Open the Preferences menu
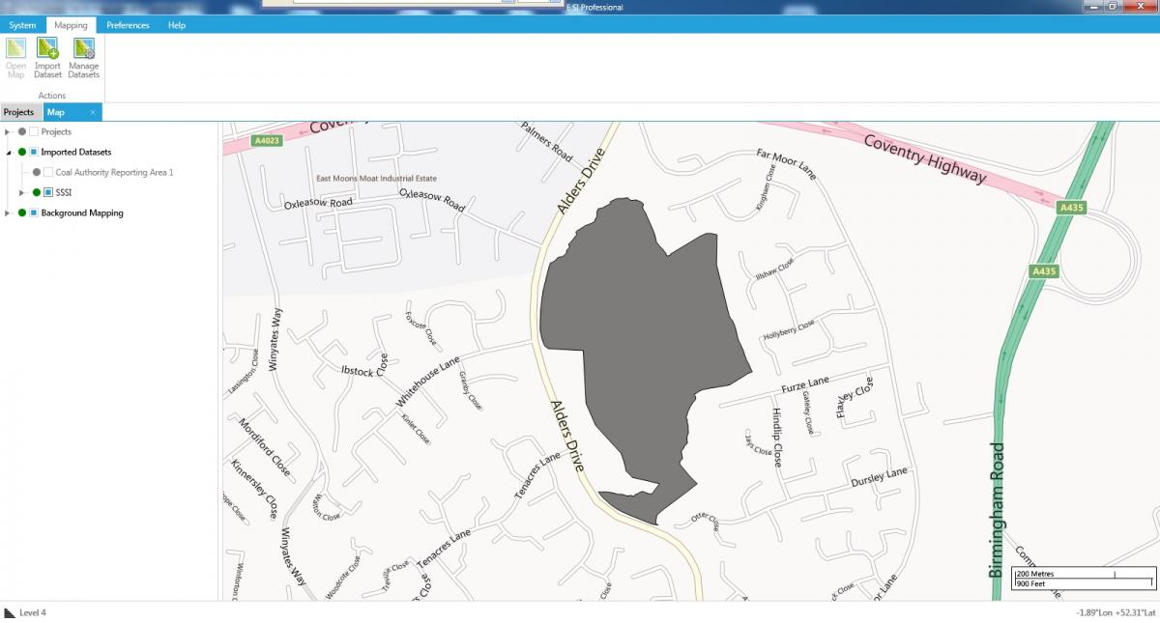This screenshot has width=1160, height=623. pyautogui.click(x=128, y=25)
